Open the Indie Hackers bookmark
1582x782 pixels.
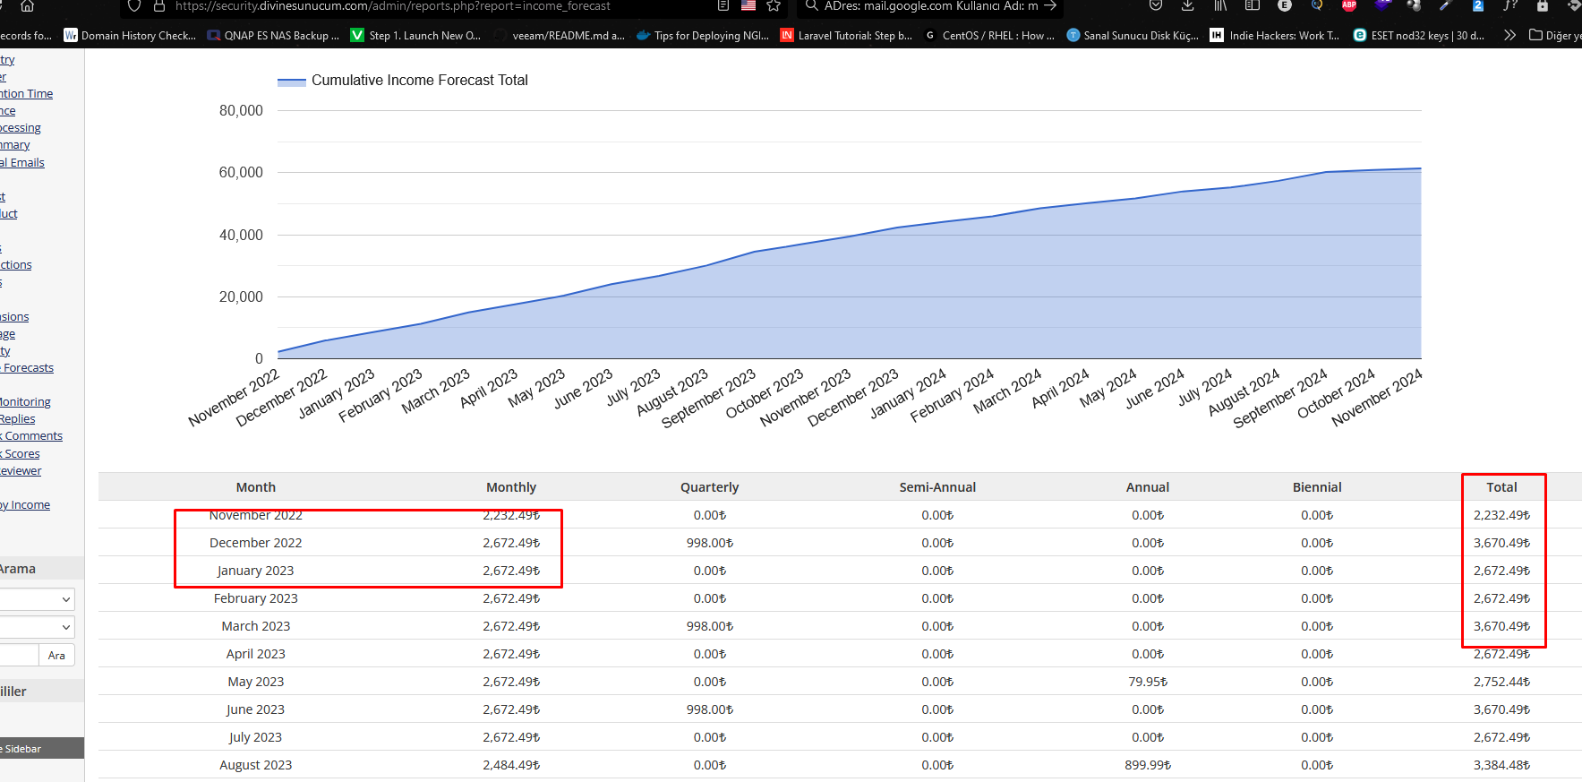click(x=1274, y=36)
